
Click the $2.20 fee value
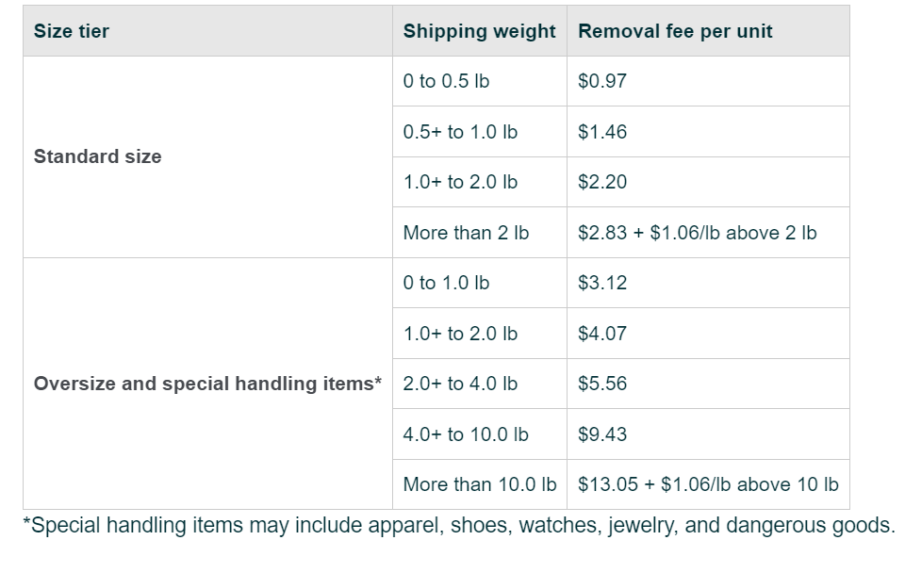(602, 182)
